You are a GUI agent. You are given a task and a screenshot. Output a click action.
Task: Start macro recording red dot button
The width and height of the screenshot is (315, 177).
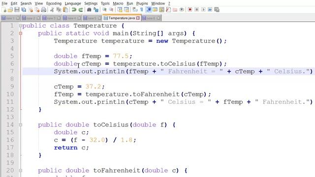pyautogui.click(x=190, y=10)
